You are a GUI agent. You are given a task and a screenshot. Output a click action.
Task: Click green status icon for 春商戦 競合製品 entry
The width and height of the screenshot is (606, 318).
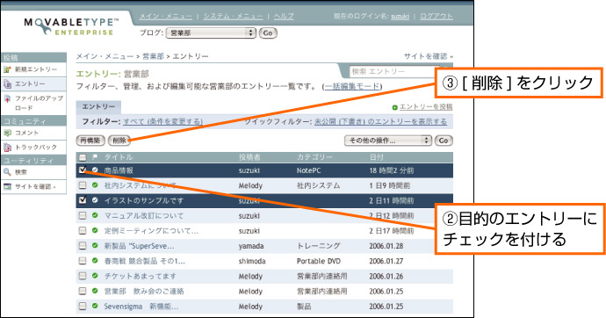(x=95, y=260)
